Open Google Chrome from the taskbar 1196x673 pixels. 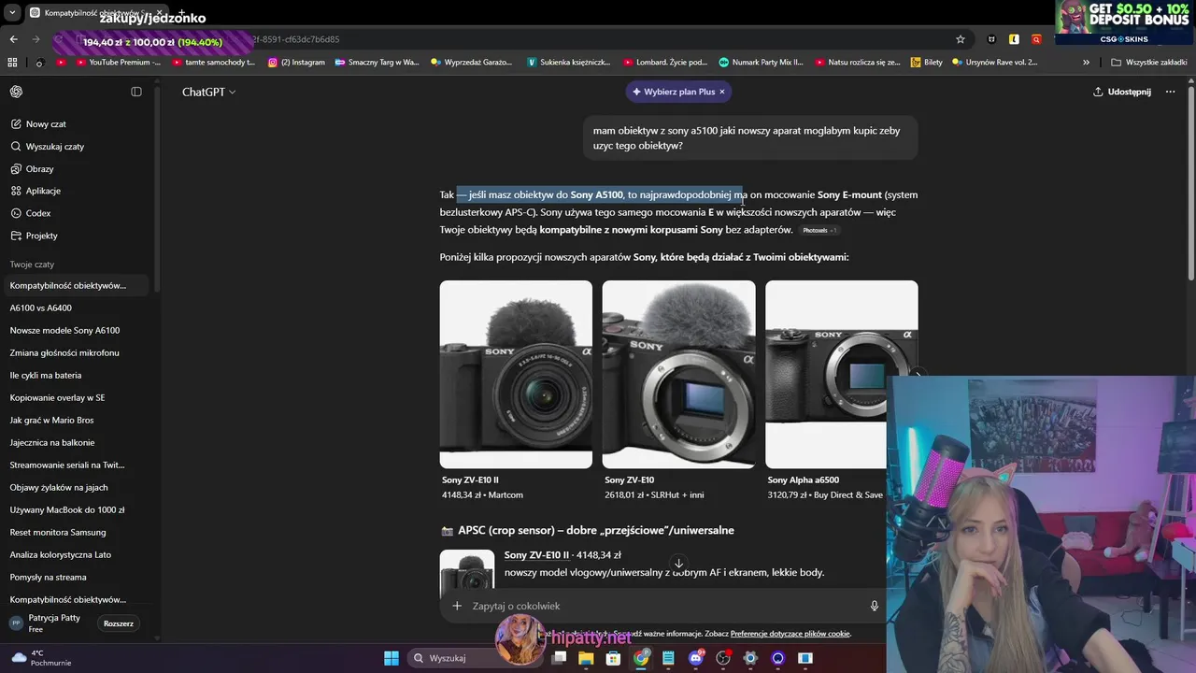coord(641,658)
